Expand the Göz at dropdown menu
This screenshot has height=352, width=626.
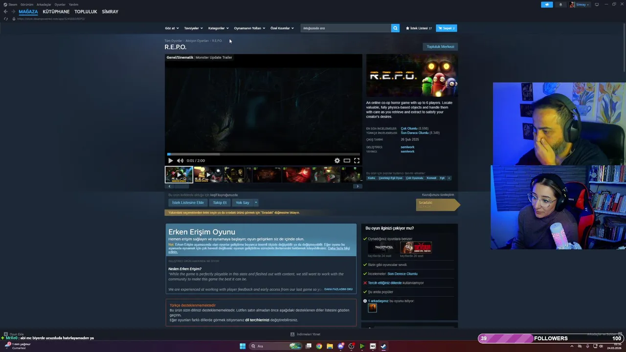tap(172, 28)
